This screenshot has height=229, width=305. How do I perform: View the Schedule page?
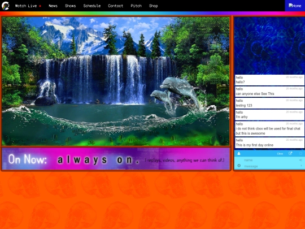(92, 6)
